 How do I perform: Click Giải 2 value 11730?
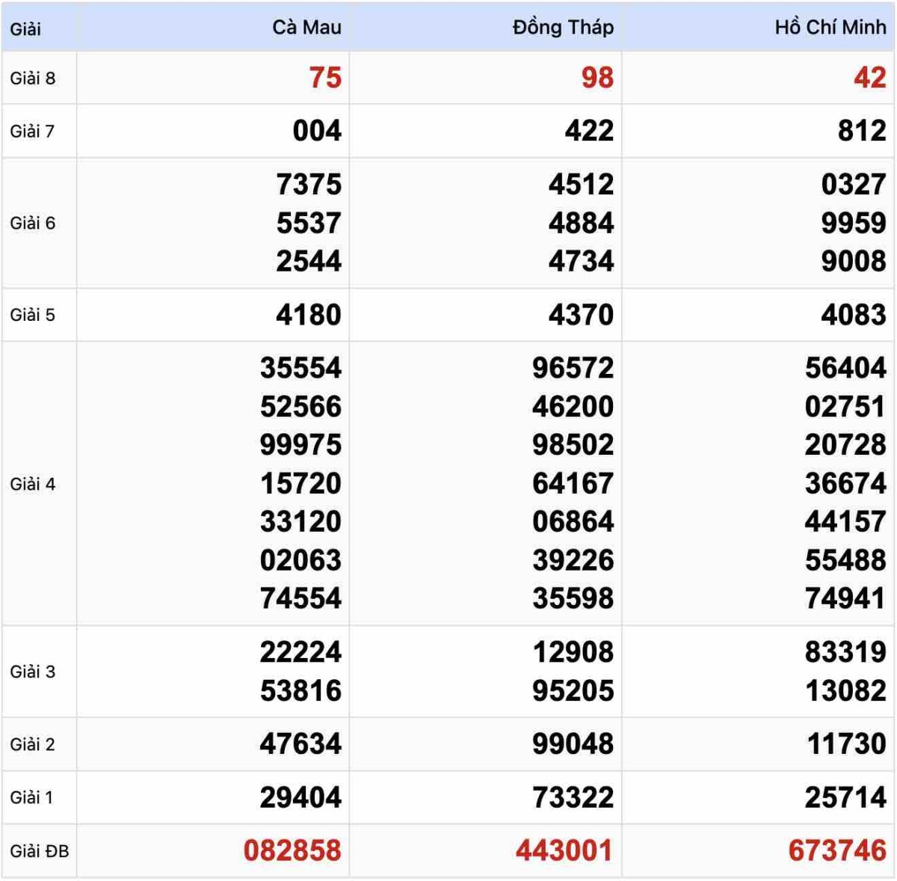pos(846,744)
